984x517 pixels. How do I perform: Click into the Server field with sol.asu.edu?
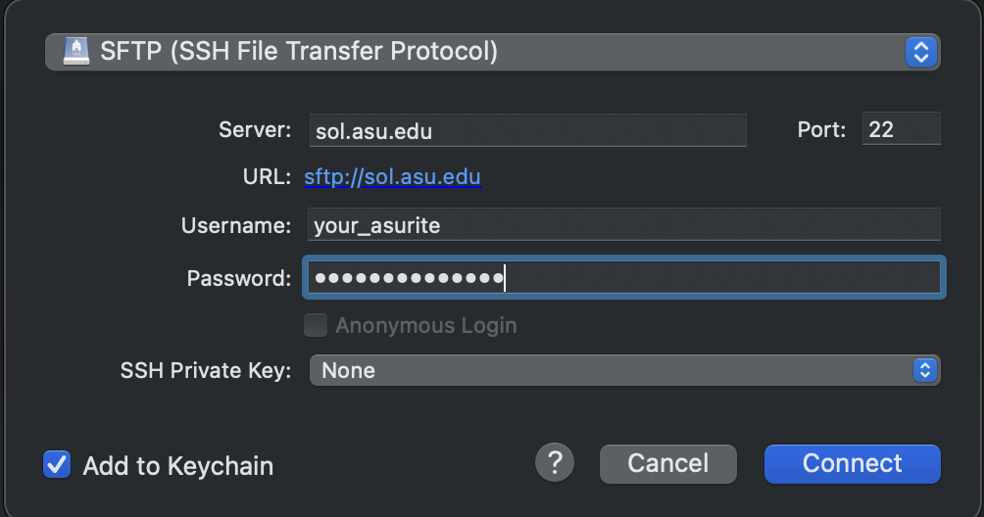526,130
